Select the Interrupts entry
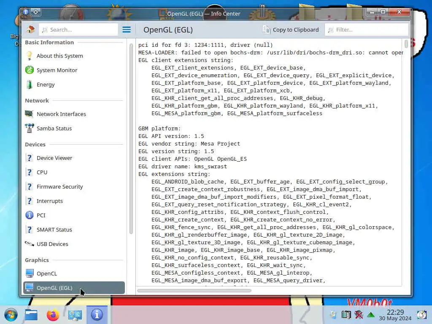432x324 pixels. (x=74, y=200)
